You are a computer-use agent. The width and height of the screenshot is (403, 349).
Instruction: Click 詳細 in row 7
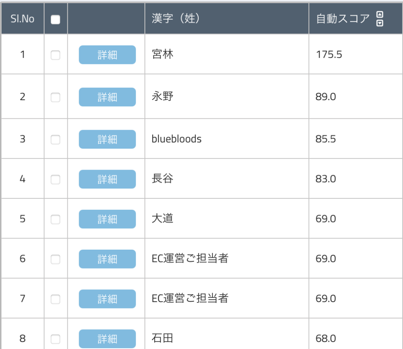[107, 299]
